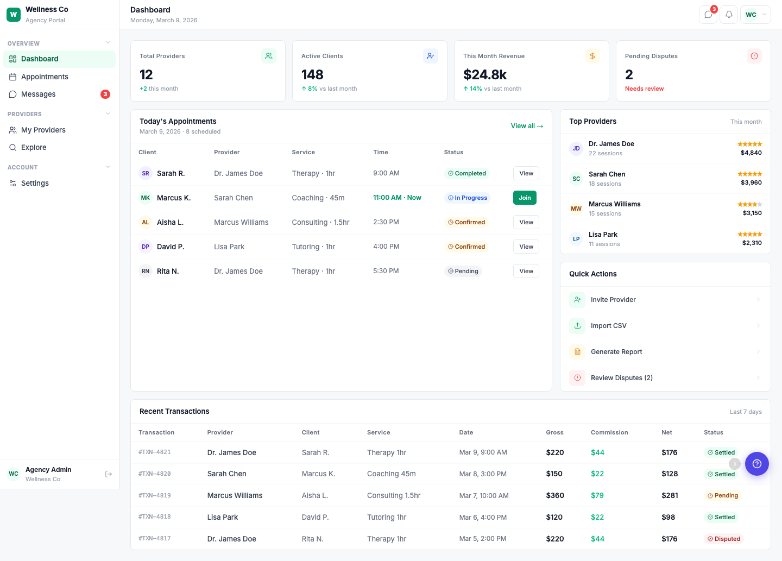
Task: Click the dollar icon on This Month Revenue card
Action: point(592,56)
